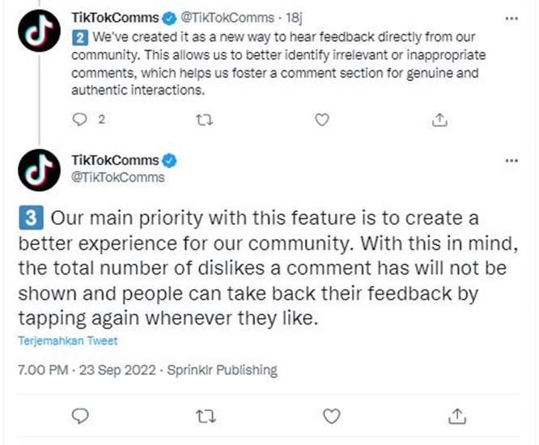539x445 pixels.
Task: Click verified badge beside main tweet name
Action: [x=172, y=160]
